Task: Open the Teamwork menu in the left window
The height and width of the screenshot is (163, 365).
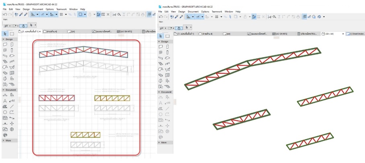Action: click(62, 9)
